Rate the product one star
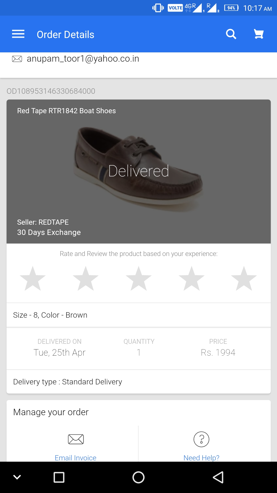Screen dimensions: 277x493 pos(33,279)
